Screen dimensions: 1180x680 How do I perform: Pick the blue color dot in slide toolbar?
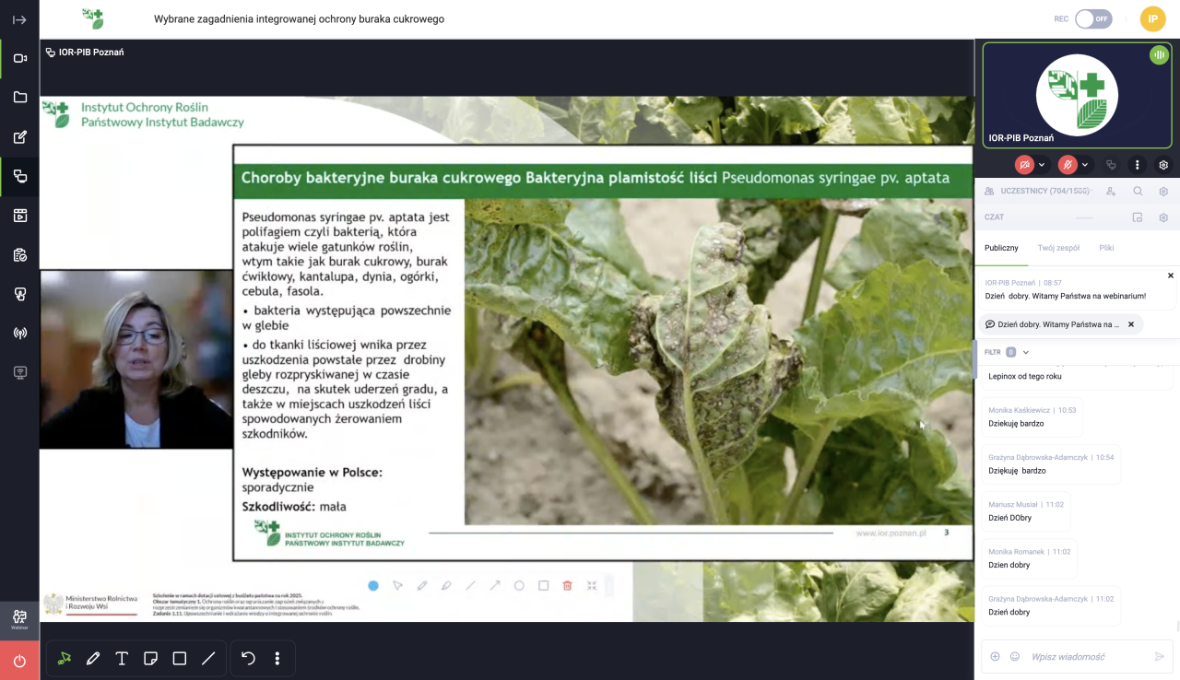click(373, 585)
